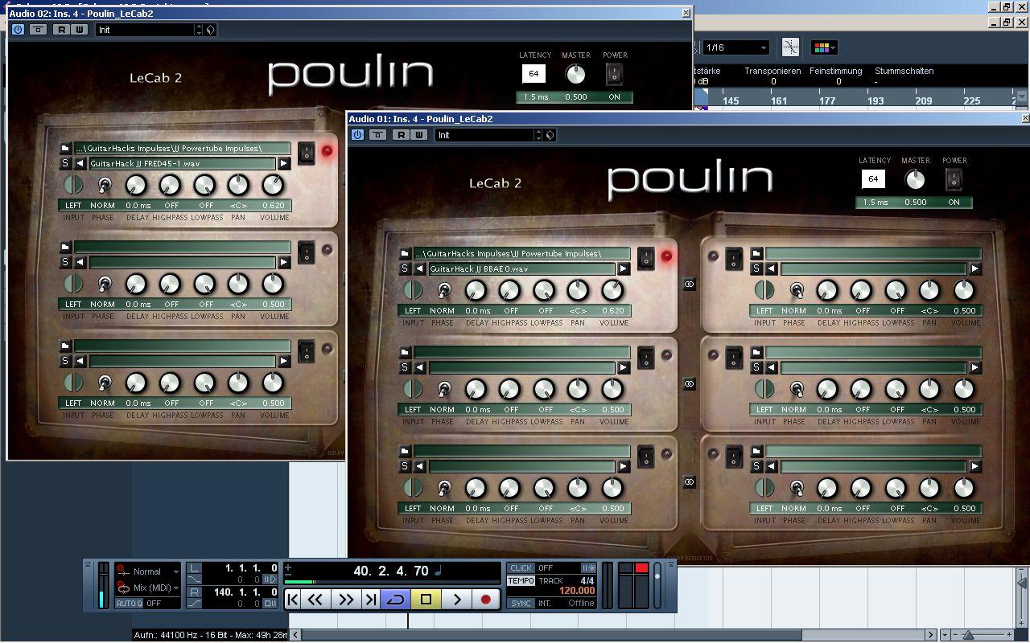Enable Write automation (W) in Audio 01
The height and width of the screenshot is (643, 1030).
418,135
